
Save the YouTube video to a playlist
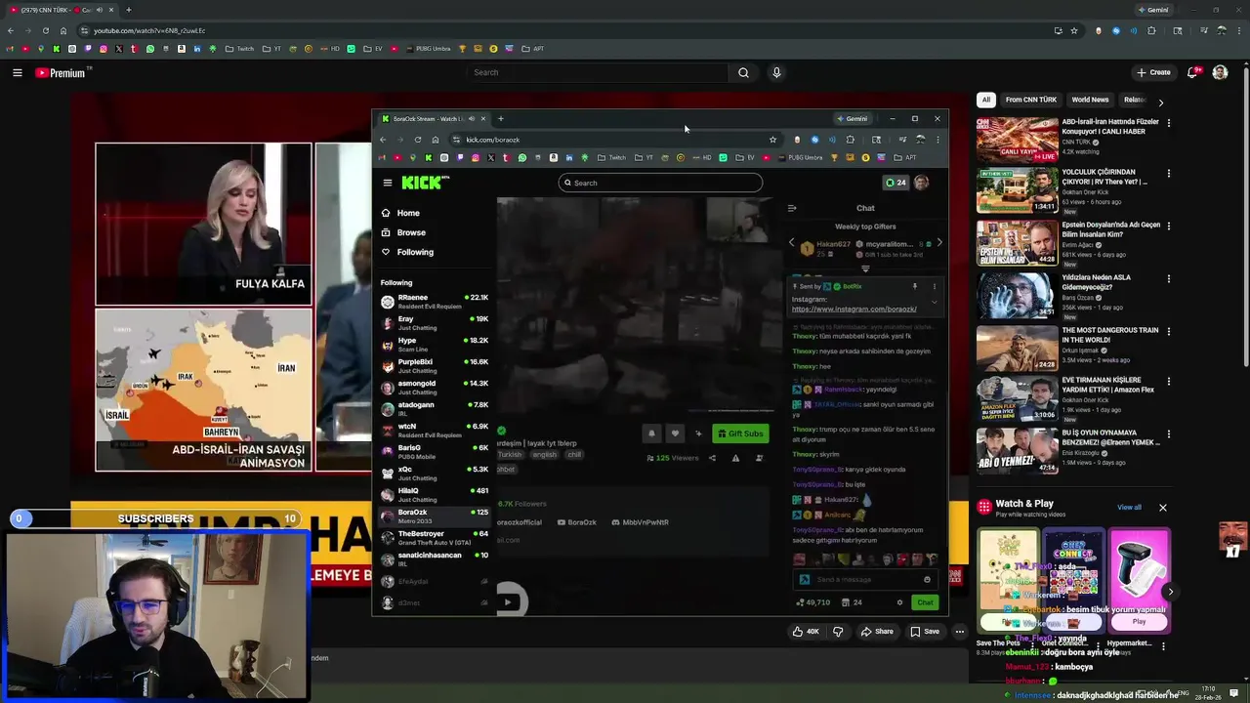(925, 632)
